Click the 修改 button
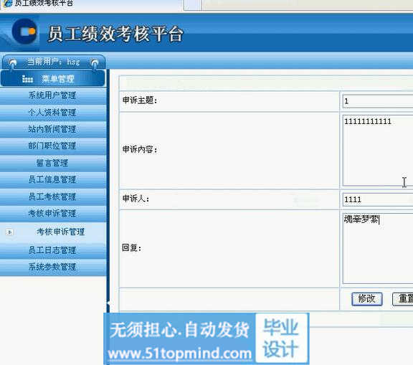This screenshot has height=365, width=413. coord(367,299)
